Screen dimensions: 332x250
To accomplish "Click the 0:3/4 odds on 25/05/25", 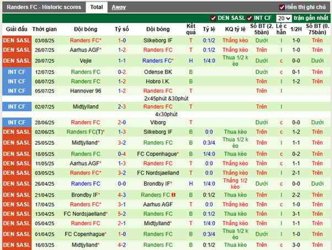I will [209, 143].
